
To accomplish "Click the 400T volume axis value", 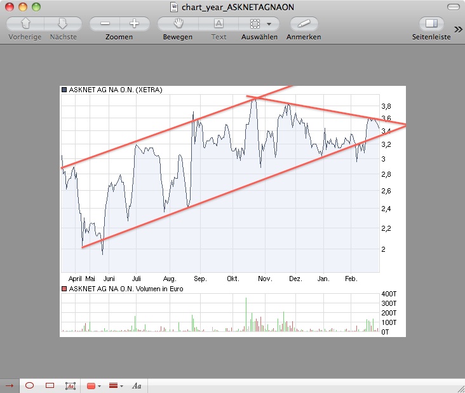I will (389, 294).
